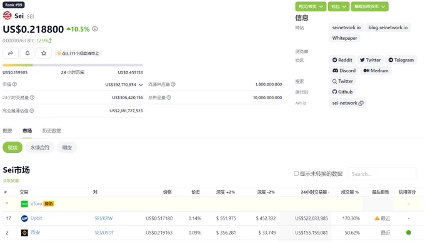Viewport: 425px width, 242px height.
Task: Open the buy/sell dropdown button
Action: (311, 6)
